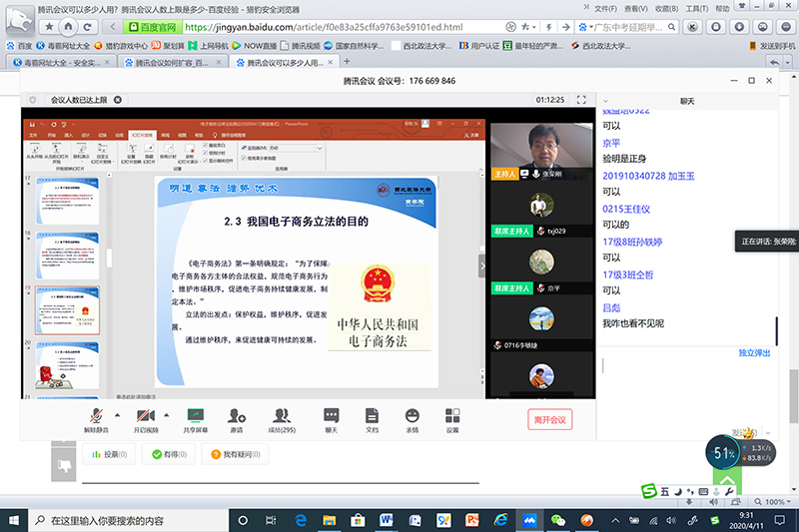Click the red Leave Meeting button

tap(549, 420)
